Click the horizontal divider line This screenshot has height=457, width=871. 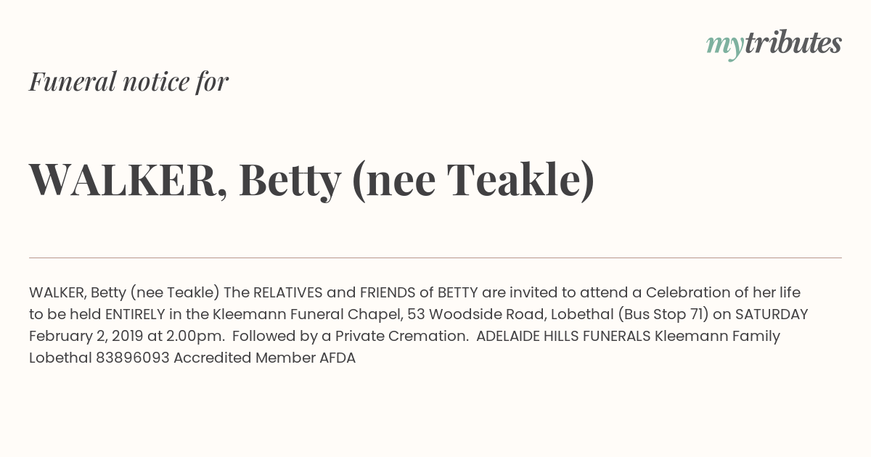click(435, 258)
